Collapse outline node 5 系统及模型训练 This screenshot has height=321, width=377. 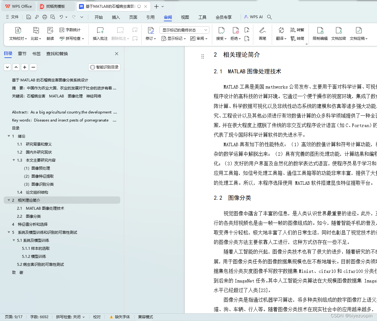click(x=9, y=232)
